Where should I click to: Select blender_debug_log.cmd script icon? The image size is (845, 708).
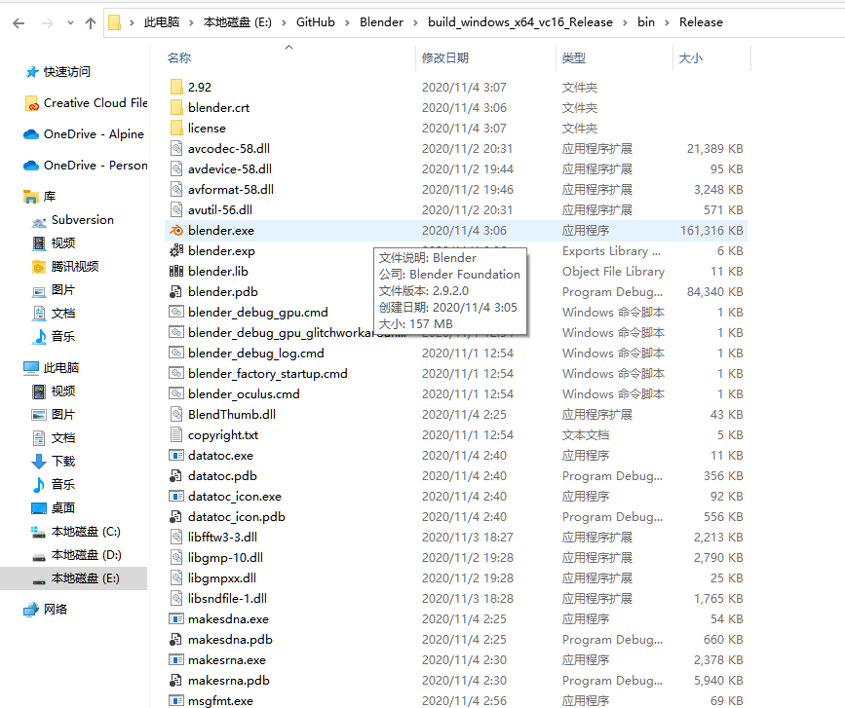(176, 354)
